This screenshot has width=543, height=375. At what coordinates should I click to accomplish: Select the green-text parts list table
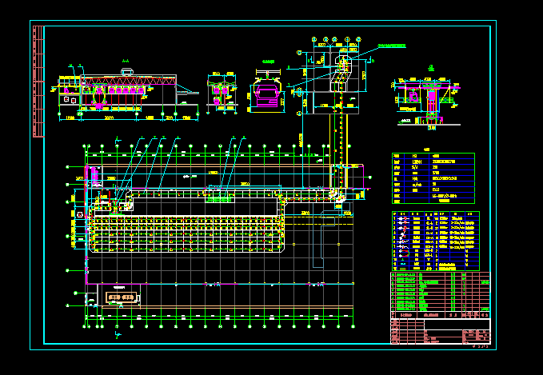(441, 295)
